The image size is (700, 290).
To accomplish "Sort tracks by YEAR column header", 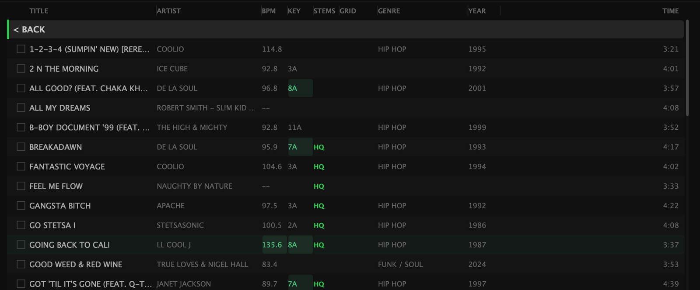I will 477,11.
